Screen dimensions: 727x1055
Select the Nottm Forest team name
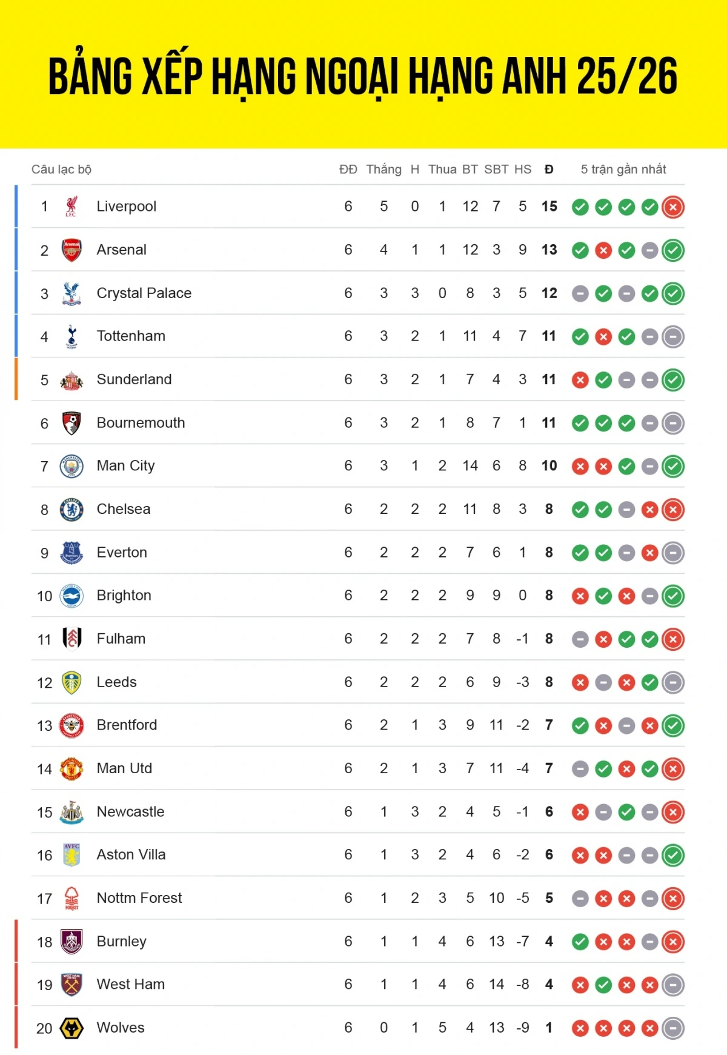point(139,898)
